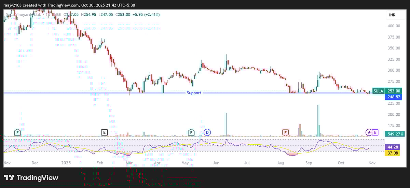Viewport: 410px width, 188px height.
Task: Click the Sula Vineyards Ltd. symbol title
Action: (x=24, y=15)
